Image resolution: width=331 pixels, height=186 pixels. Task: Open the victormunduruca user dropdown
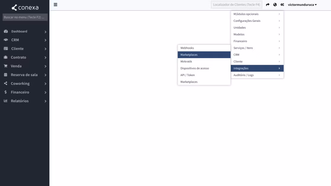pos(302,5)
